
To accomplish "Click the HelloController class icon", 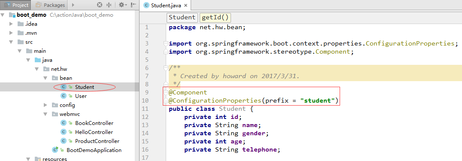I will (64, 132).
